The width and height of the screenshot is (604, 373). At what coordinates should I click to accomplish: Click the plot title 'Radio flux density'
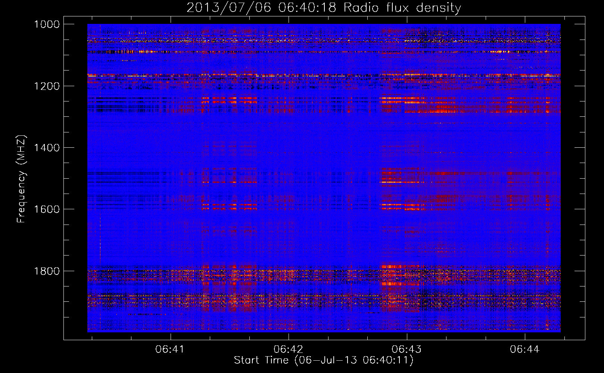(324, 7)
